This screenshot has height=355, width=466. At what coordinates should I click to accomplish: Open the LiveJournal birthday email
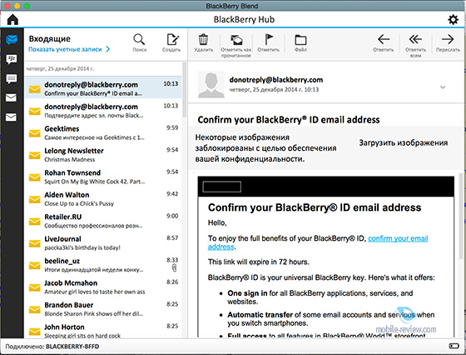[103, 242]
